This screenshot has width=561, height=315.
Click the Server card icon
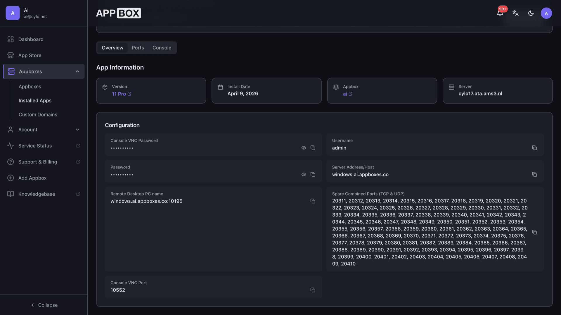point(451,87)
